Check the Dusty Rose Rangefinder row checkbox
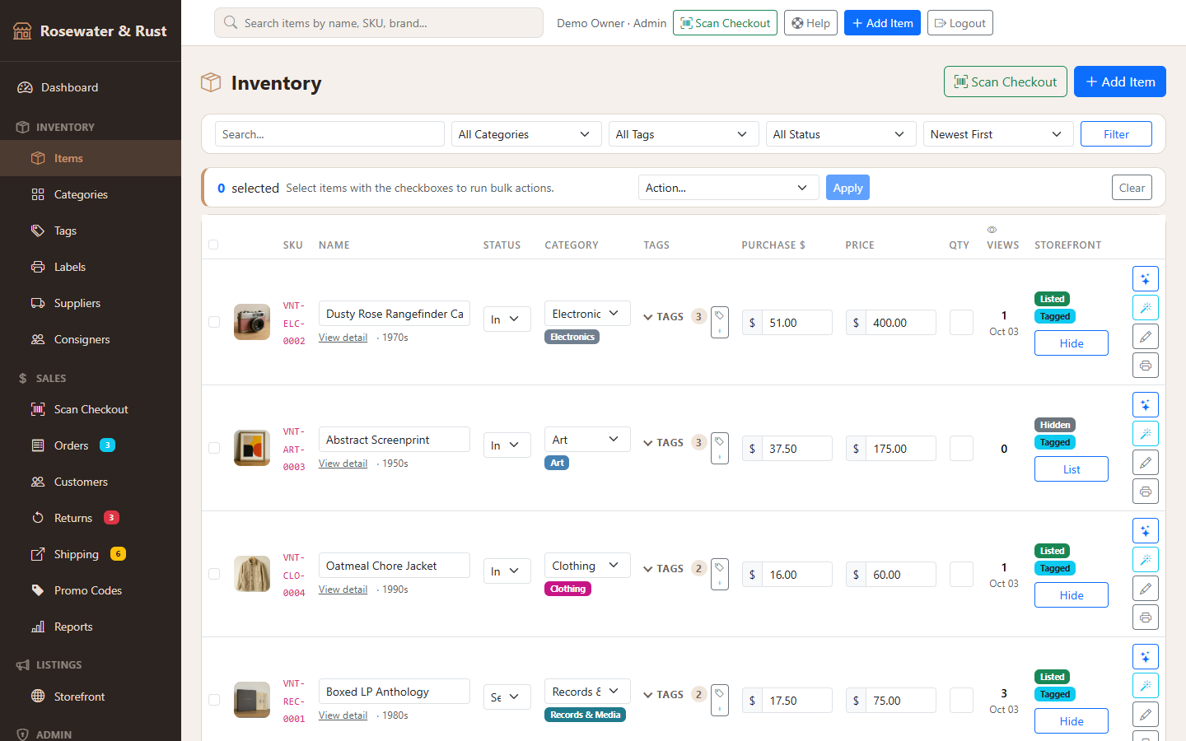The height and width of the screenshot is (741, 1186). coord(214,322)
